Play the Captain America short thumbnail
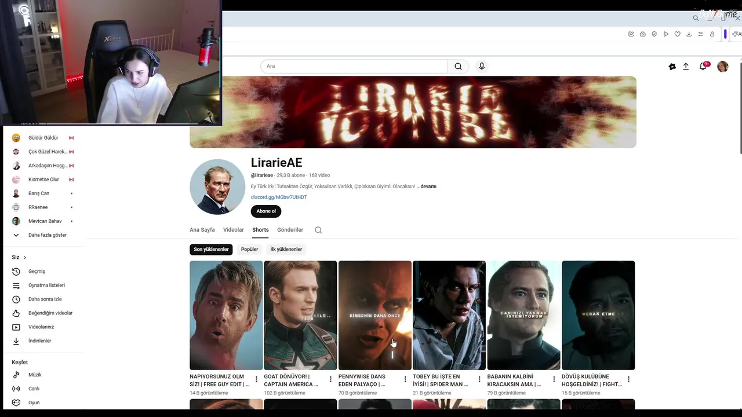Screen dimensions: 742x417 point(300,315)
